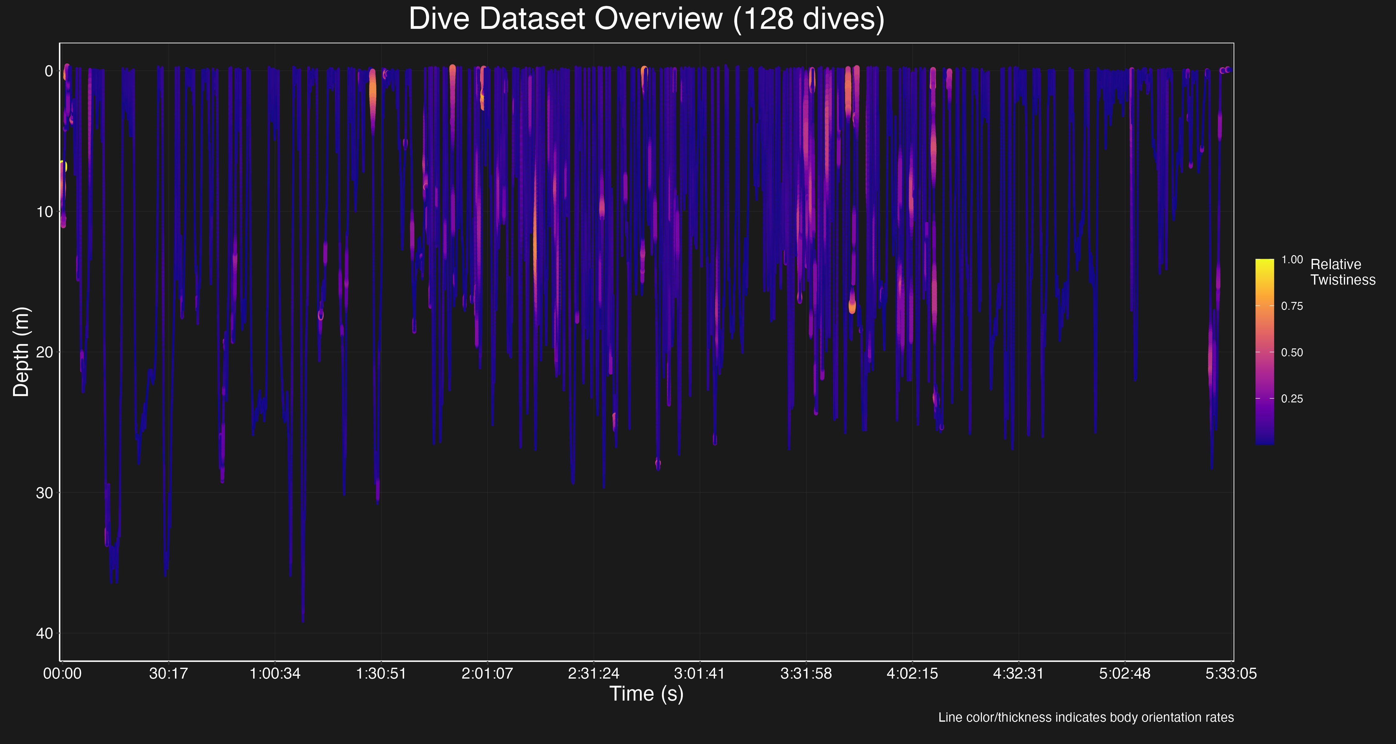
Task: Click the legend value '0.50'
Action: pos(1292,352)
